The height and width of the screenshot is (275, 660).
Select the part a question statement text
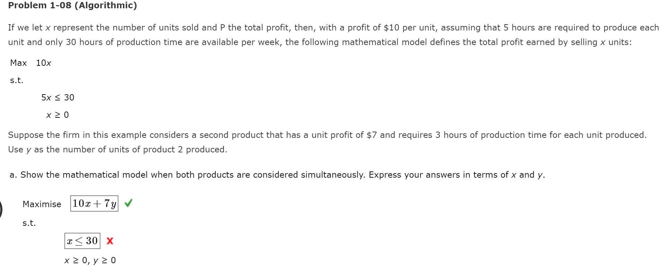pyautogui.click(x=242, y=175)
